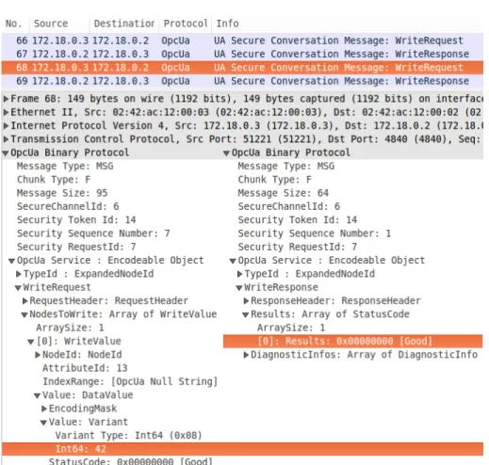This screenshot has height=465, width=489.
Task: Select left SecureChannelId: 6 field
Action: coord(68,206)
